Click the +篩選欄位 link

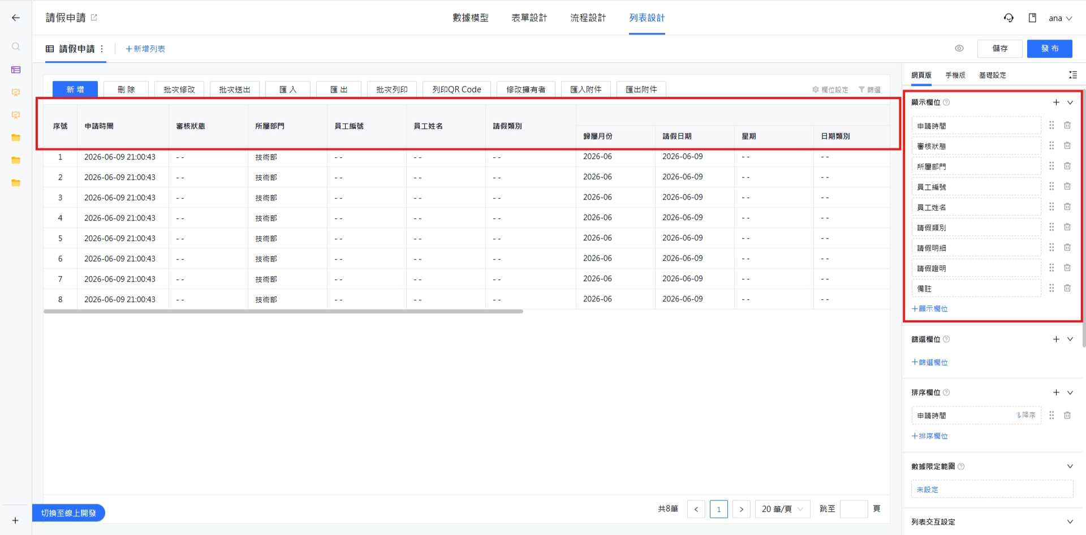coord(930,363)
